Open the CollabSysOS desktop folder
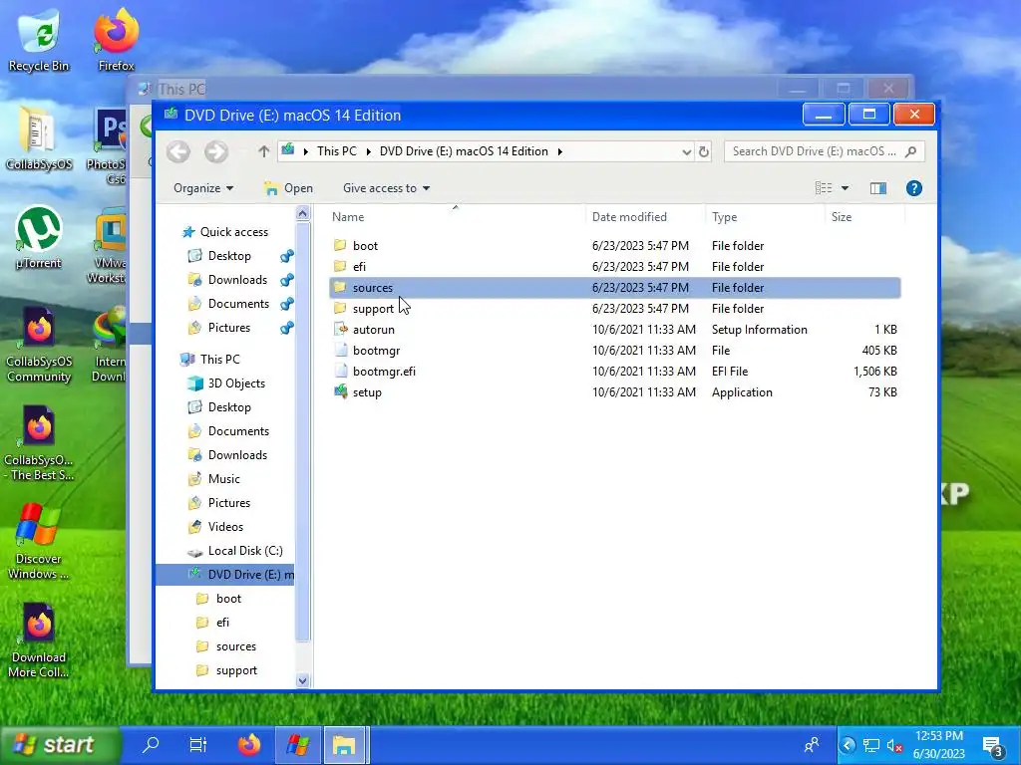Screen dimensions: 1021x765 pyautogui.click(x=39, y=139)
